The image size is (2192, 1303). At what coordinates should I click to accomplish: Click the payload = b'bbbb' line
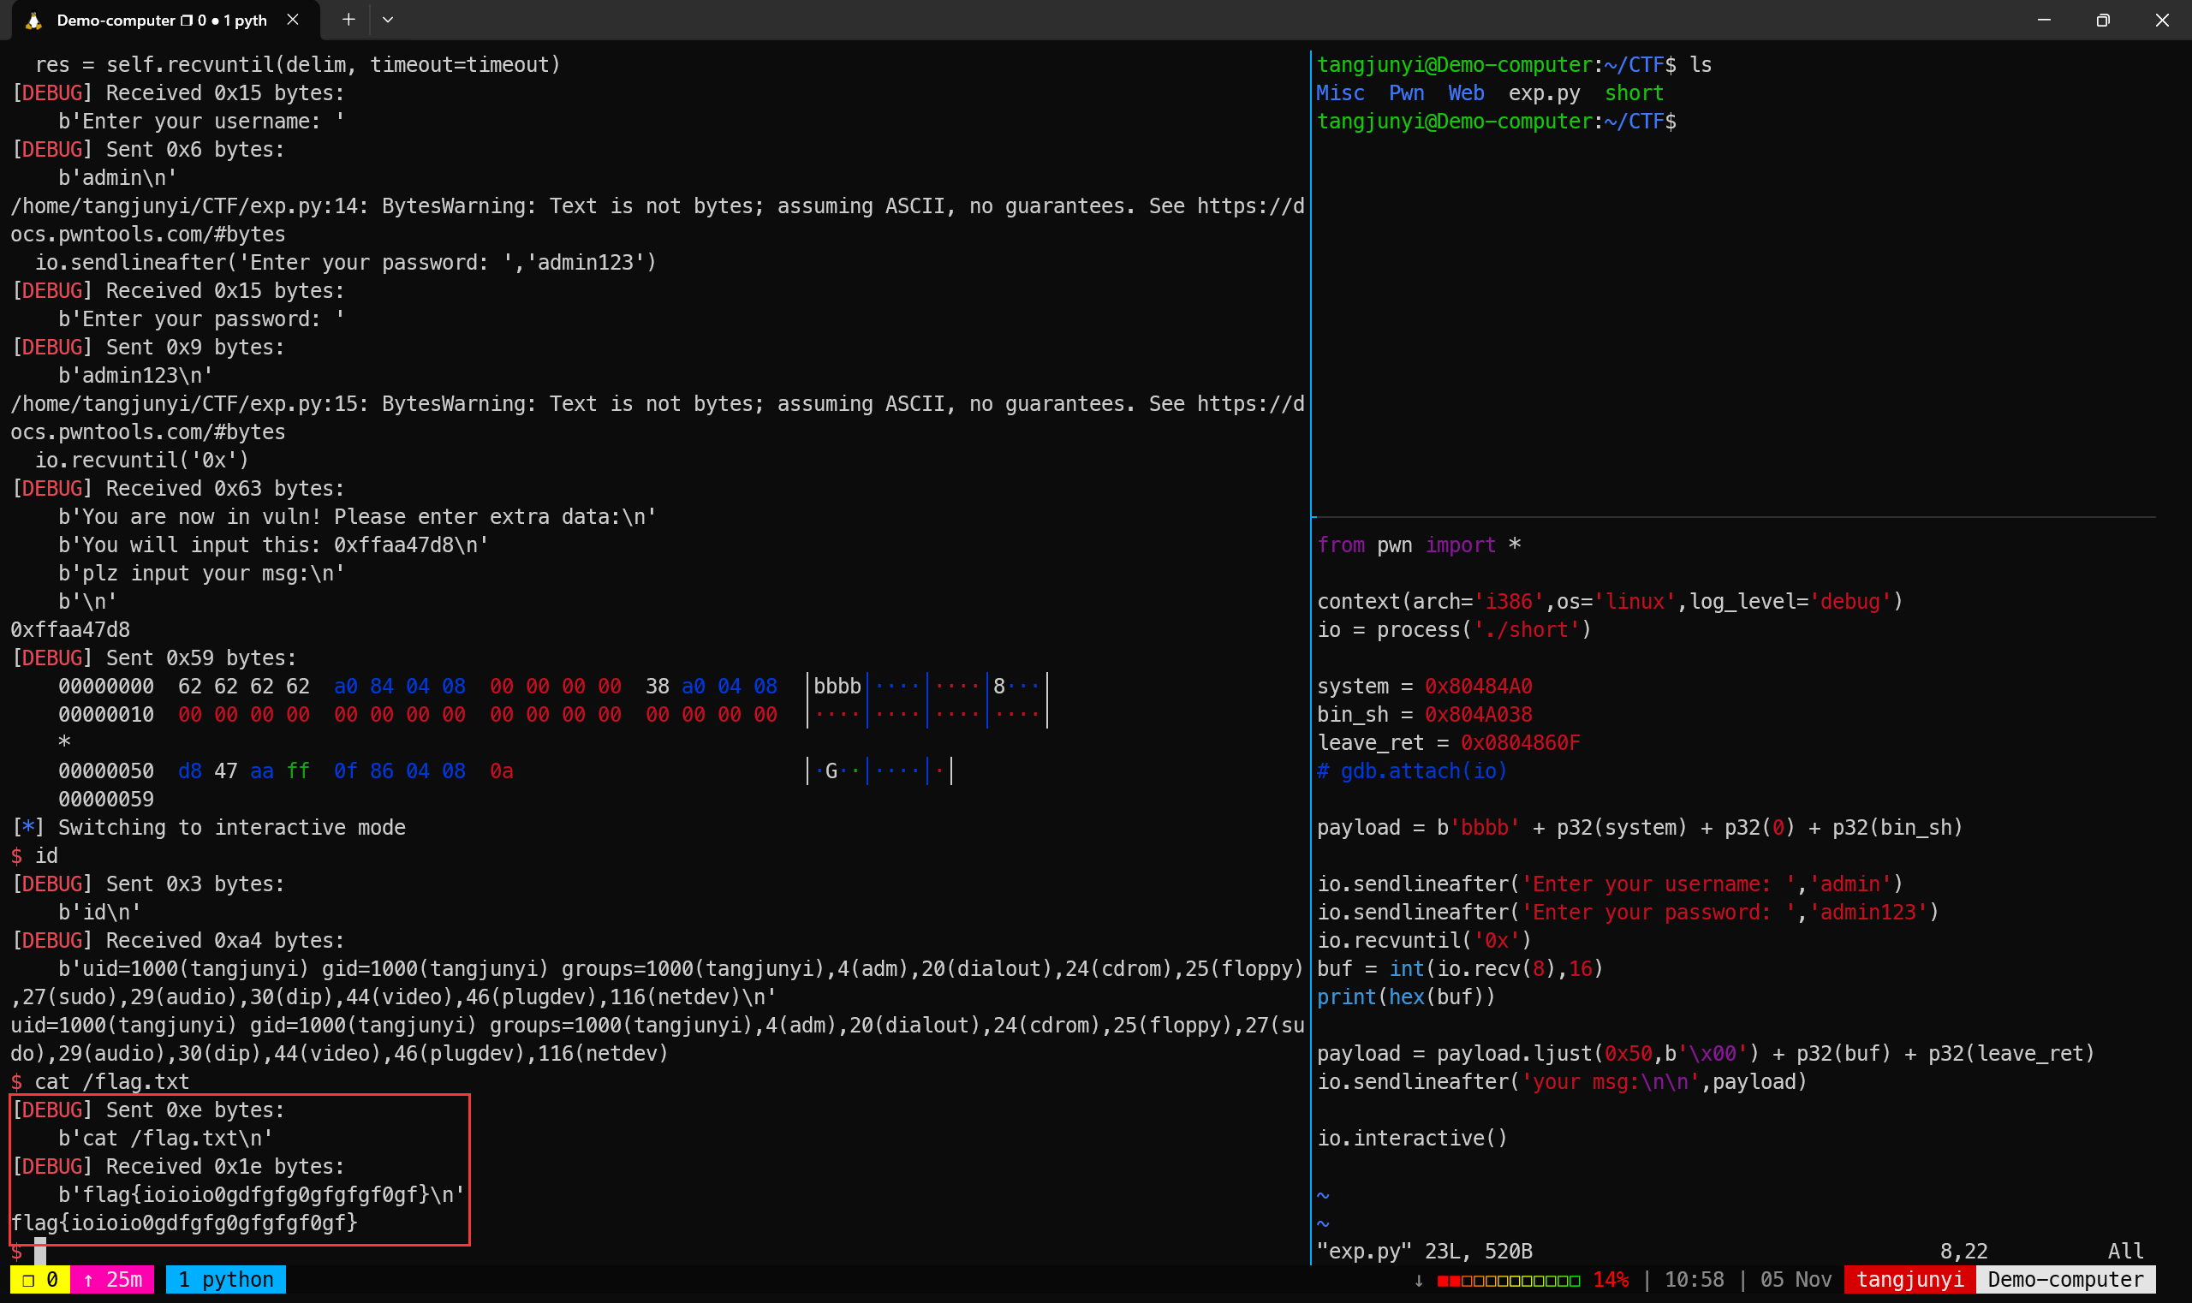coord(1640,827)
